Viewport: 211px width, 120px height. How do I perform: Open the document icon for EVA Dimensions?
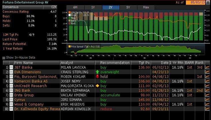(x=11, y=72)
